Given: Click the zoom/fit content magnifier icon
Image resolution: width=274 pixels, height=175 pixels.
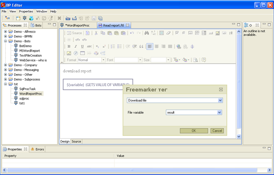Looking at the screenshot, I should point(195,60).
